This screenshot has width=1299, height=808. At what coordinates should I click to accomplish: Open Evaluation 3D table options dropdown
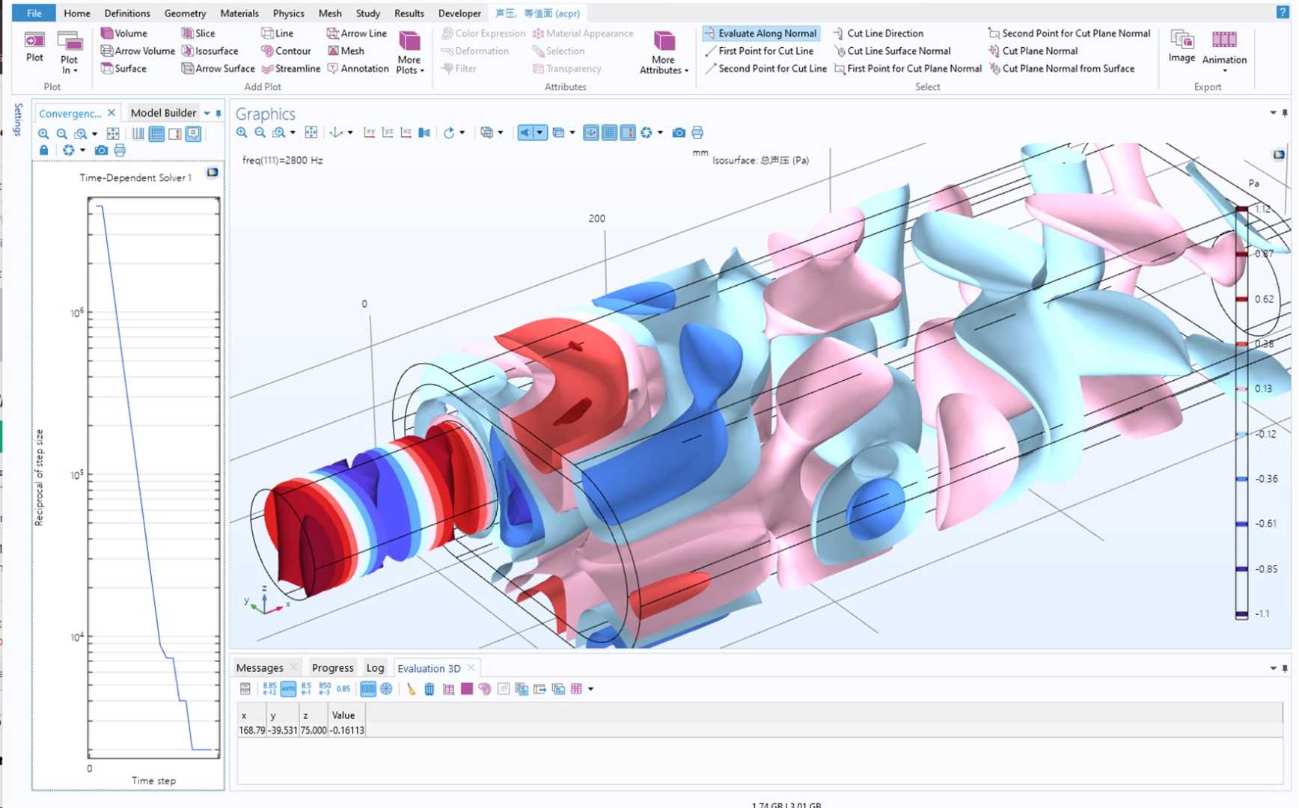tap(591, 689)
